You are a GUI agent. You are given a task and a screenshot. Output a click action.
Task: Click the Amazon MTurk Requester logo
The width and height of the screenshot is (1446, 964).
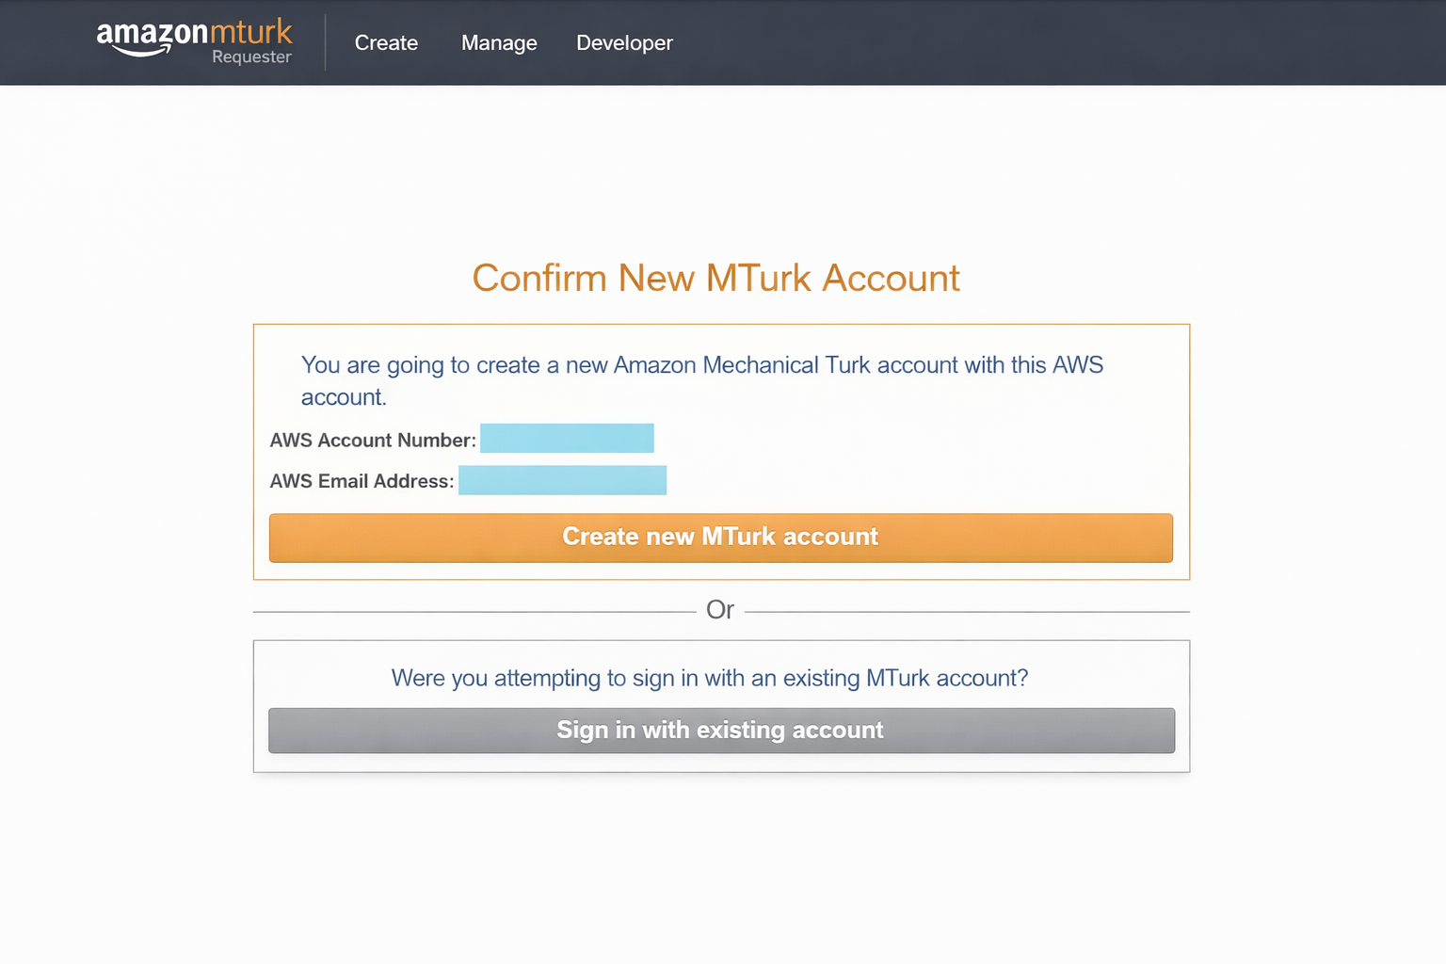pos(194,42)
